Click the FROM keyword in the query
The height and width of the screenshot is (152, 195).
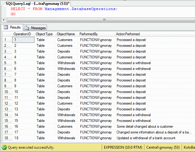(37, 9)
